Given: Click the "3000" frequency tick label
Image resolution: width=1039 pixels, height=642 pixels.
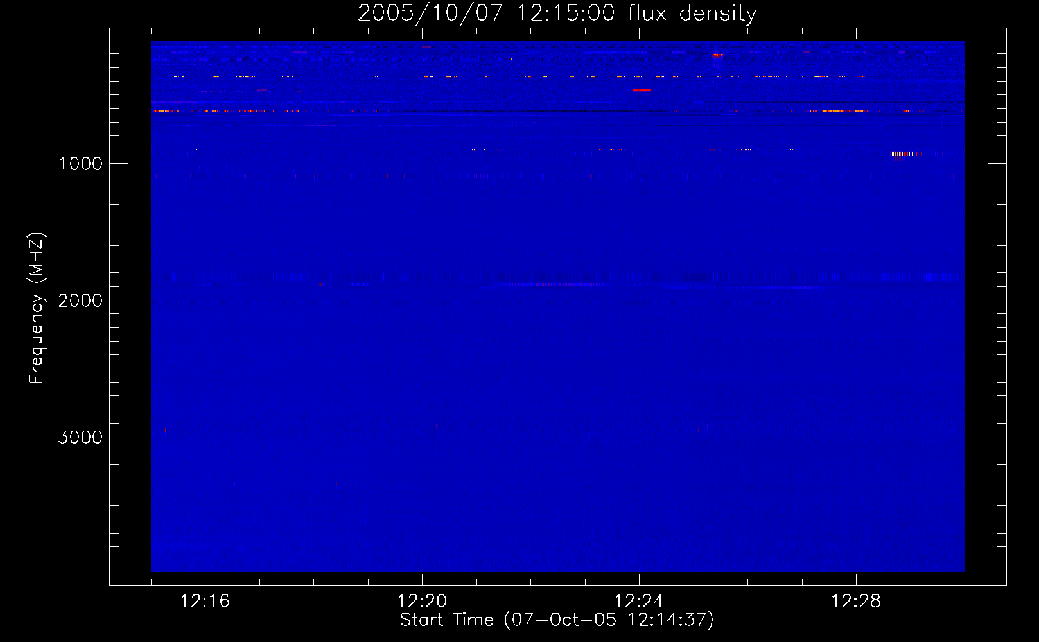Looking at the screenshot, I should [80, 437].
